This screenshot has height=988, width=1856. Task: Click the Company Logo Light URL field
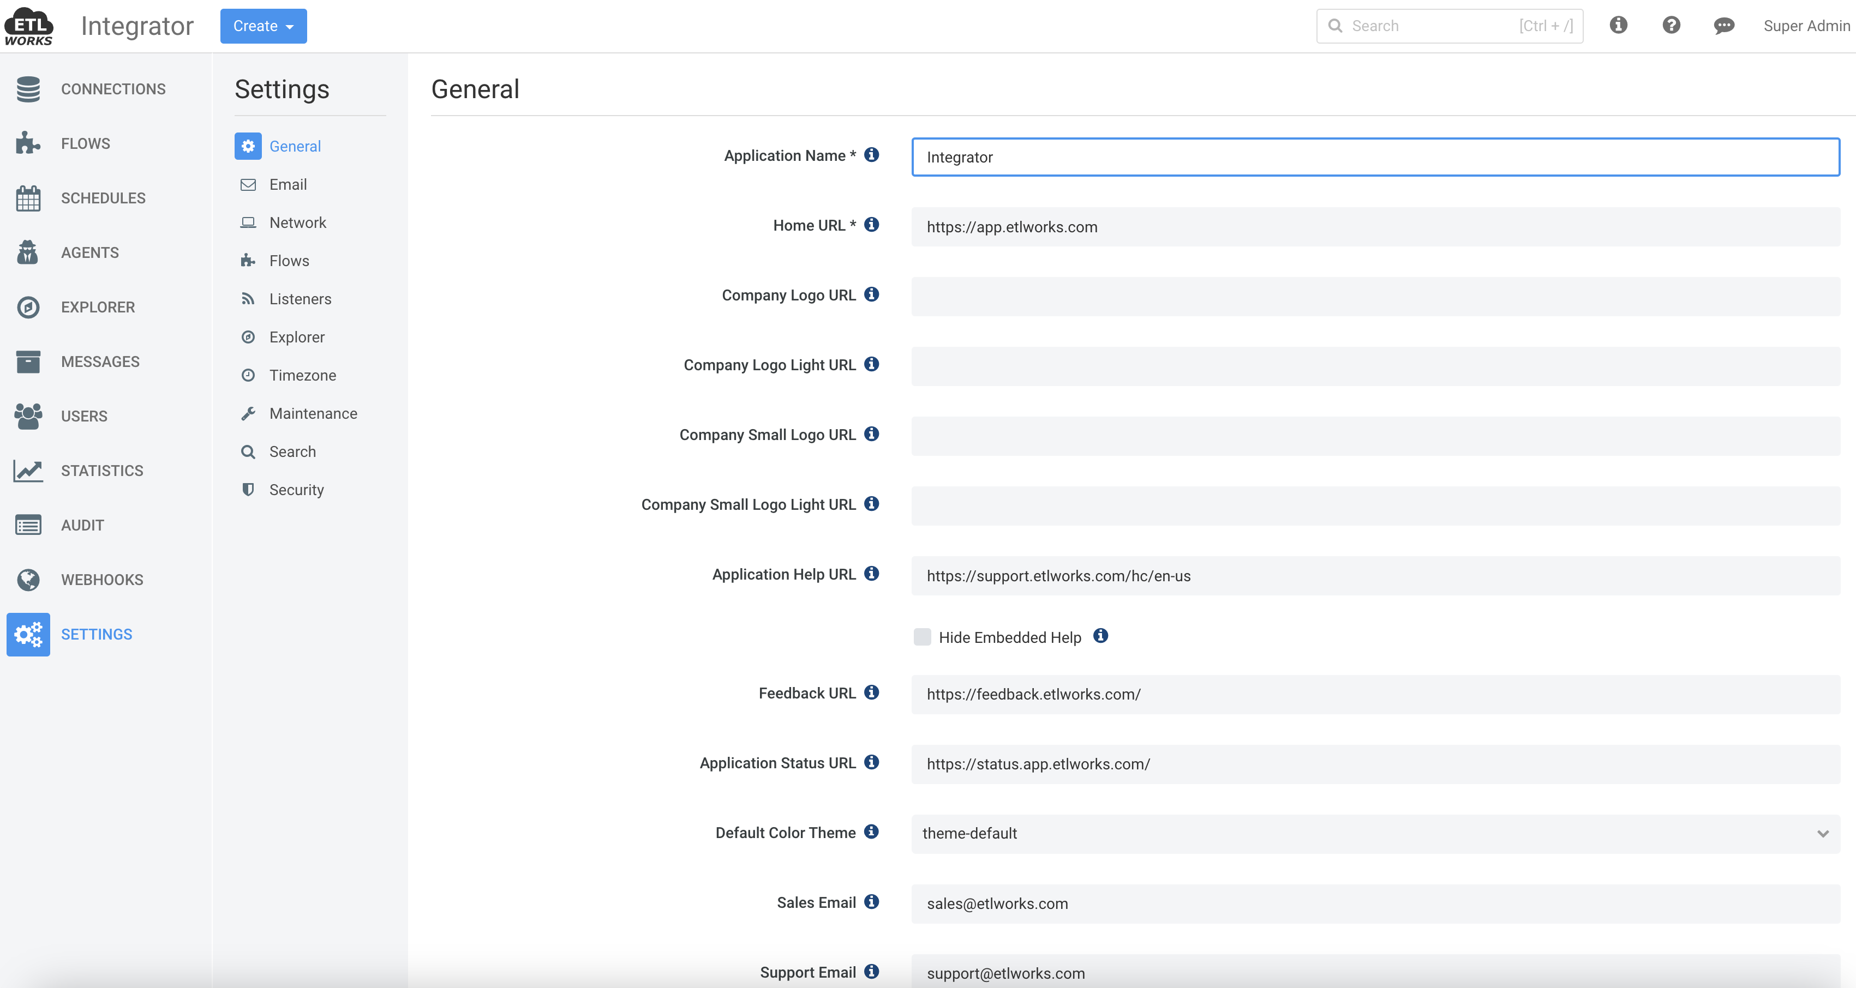tap(1375, 366)
